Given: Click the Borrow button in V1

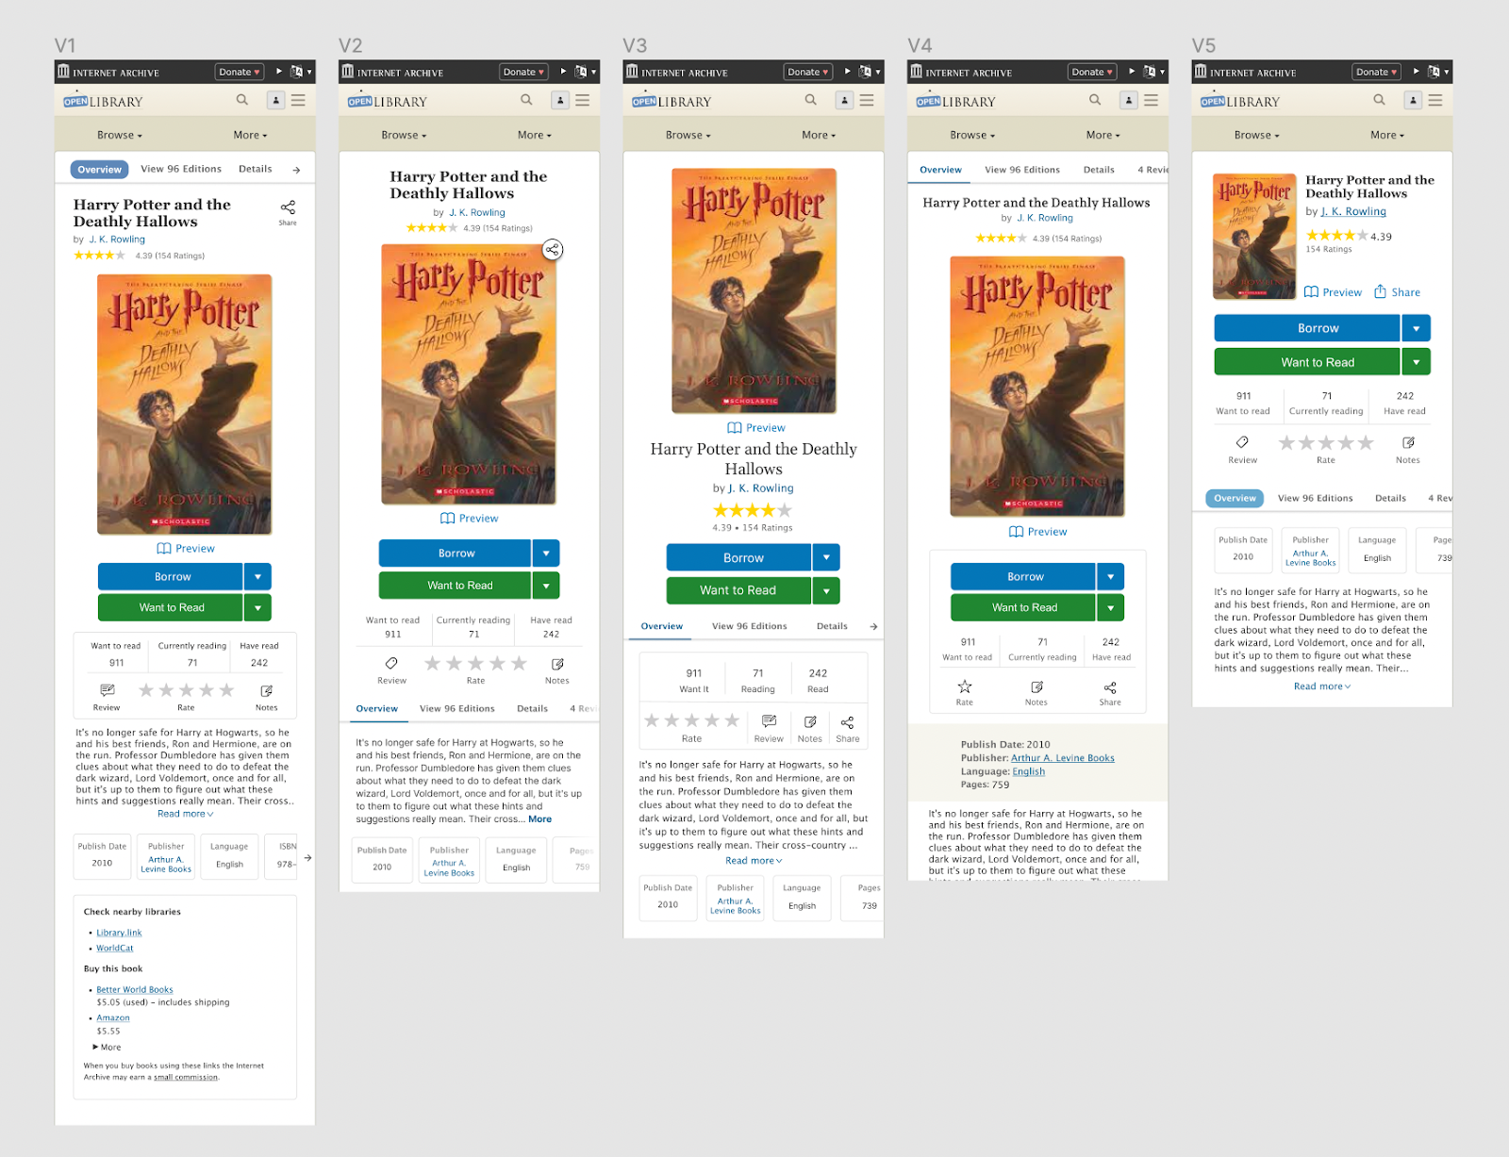Looking at the screenshot, I should tap(171, 576).
